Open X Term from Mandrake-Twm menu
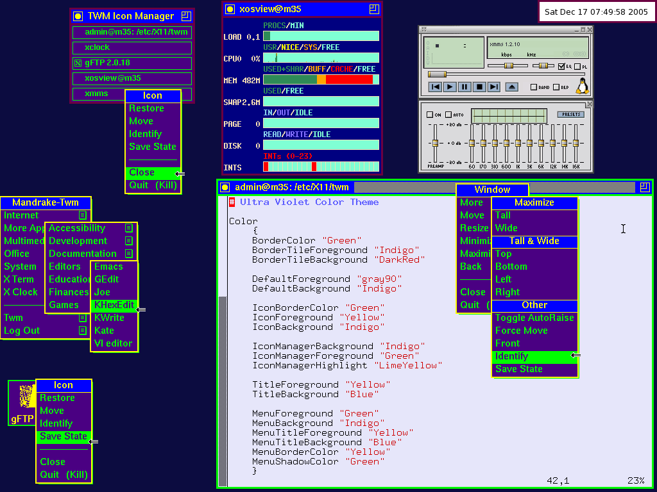Screen dimensions: 657x492 click(24, 279)
